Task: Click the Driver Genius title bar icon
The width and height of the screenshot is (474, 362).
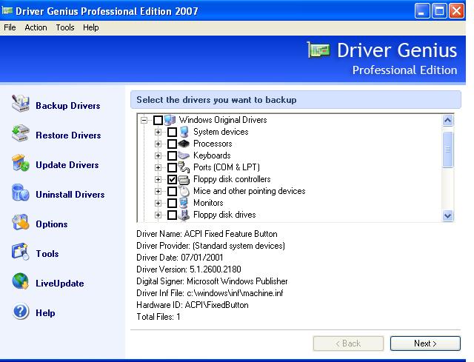Action: click(x=7, y=11)
